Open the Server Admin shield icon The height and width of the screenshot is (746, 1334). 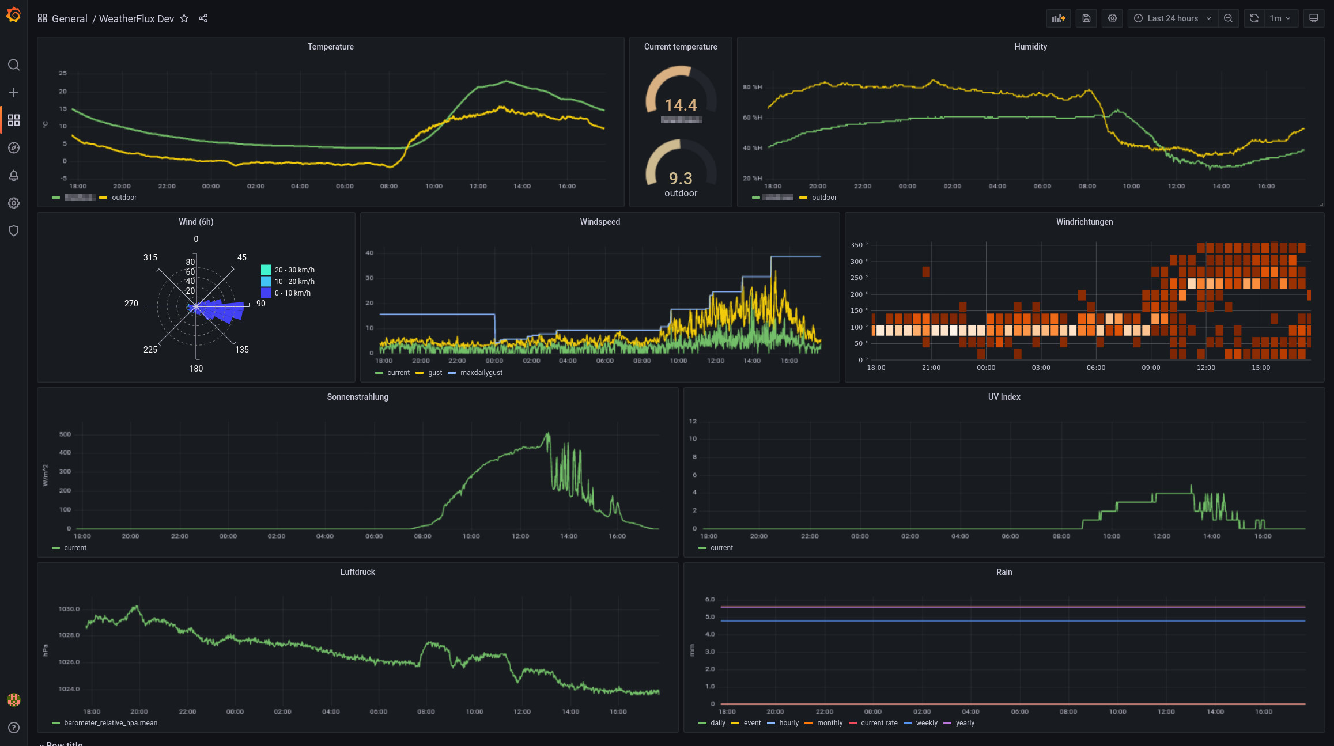[14, 231]
